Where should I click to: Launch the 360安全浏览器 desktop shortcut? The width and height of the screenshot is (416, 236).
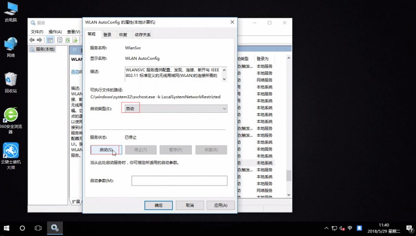(11, 121)
